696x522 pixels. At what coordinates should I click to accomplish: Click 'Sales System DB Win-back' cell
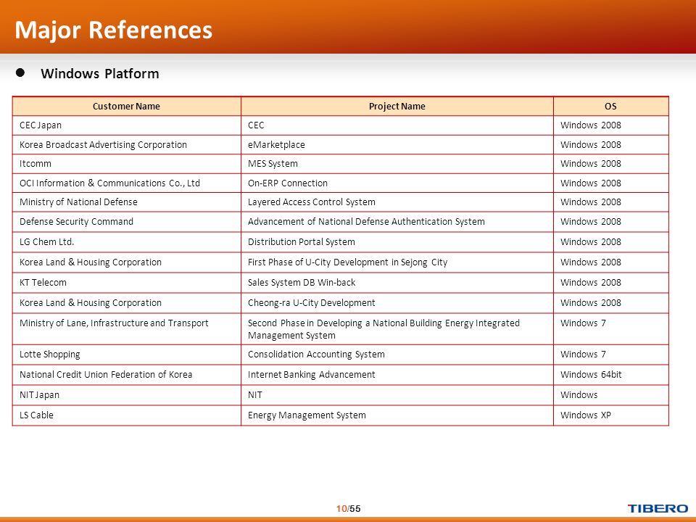(397, 282)
